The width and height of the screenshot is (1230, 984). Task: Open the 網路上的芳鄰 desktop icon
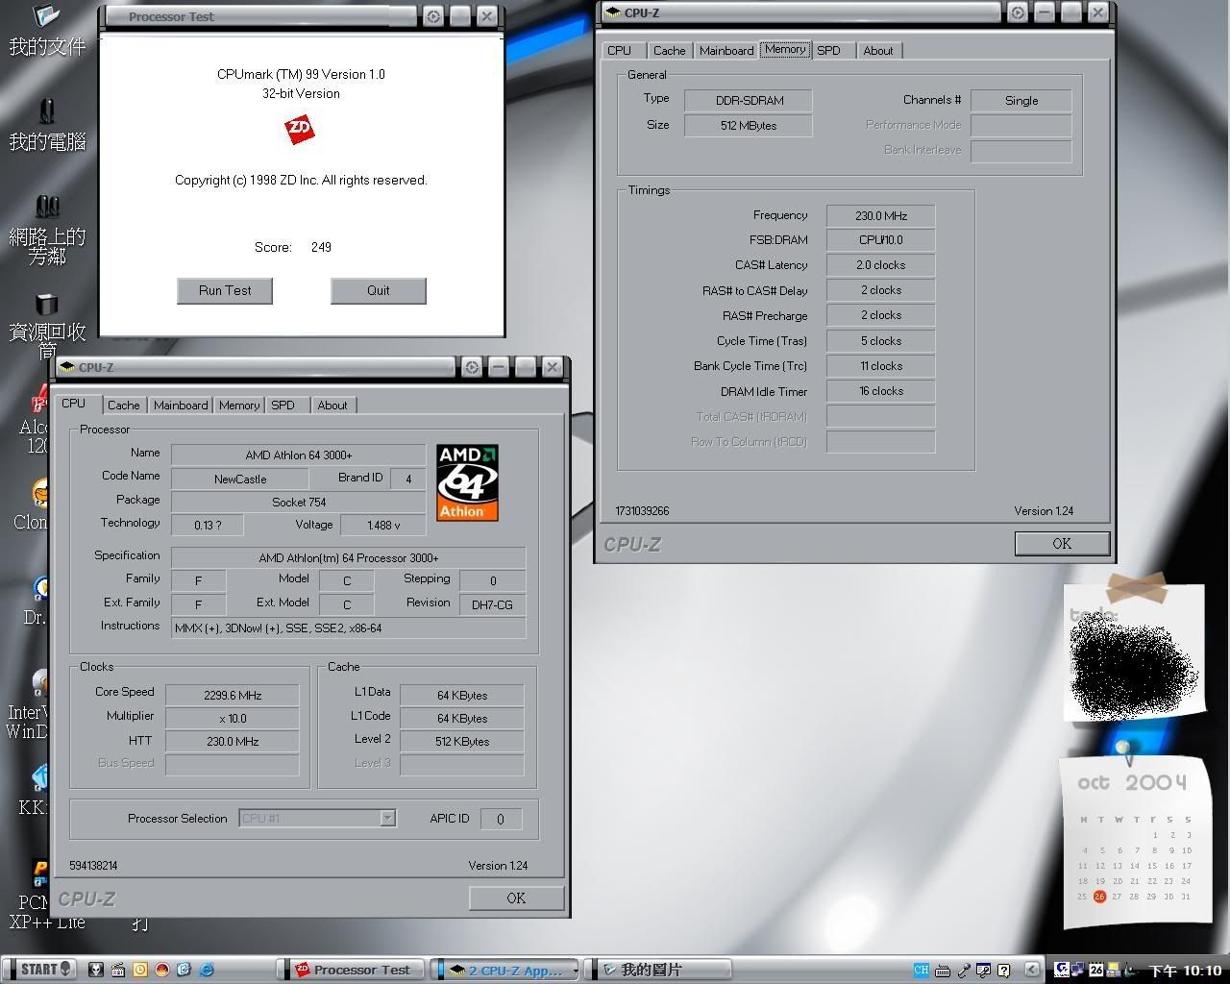46,209
